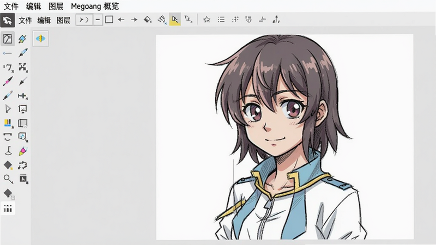The height and width of the screenshot is (245, 436).
Task: Open the magnifier selection tool with blue square
Action: coord(23,137)
